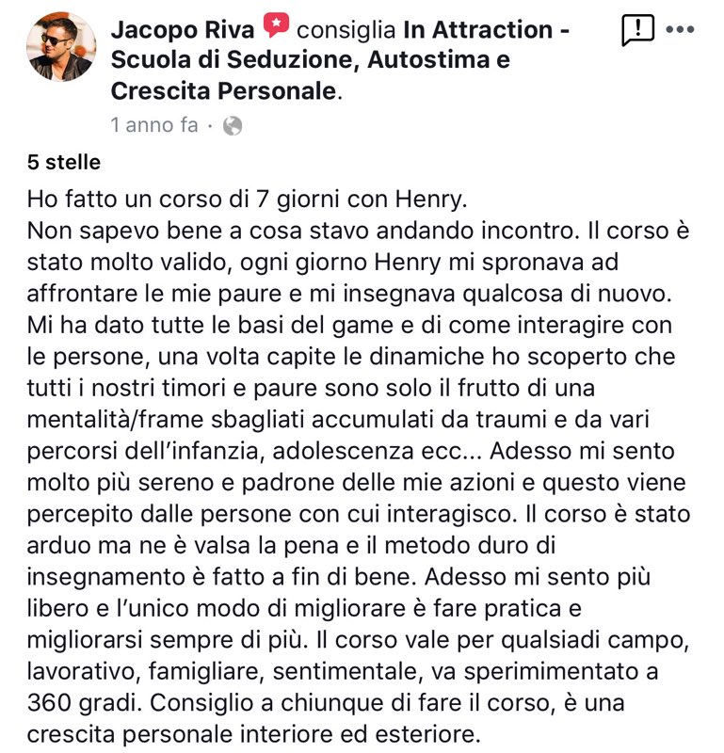Click the line starting '360 gradi. Consiglio'
Screen dimensions: 724x753
326,703
